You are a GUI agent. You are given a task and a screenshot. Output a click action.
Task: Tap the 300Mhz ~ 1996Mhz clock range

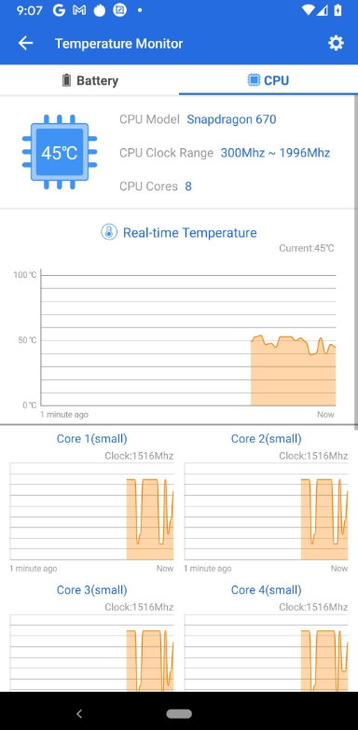tap(275, 153)
